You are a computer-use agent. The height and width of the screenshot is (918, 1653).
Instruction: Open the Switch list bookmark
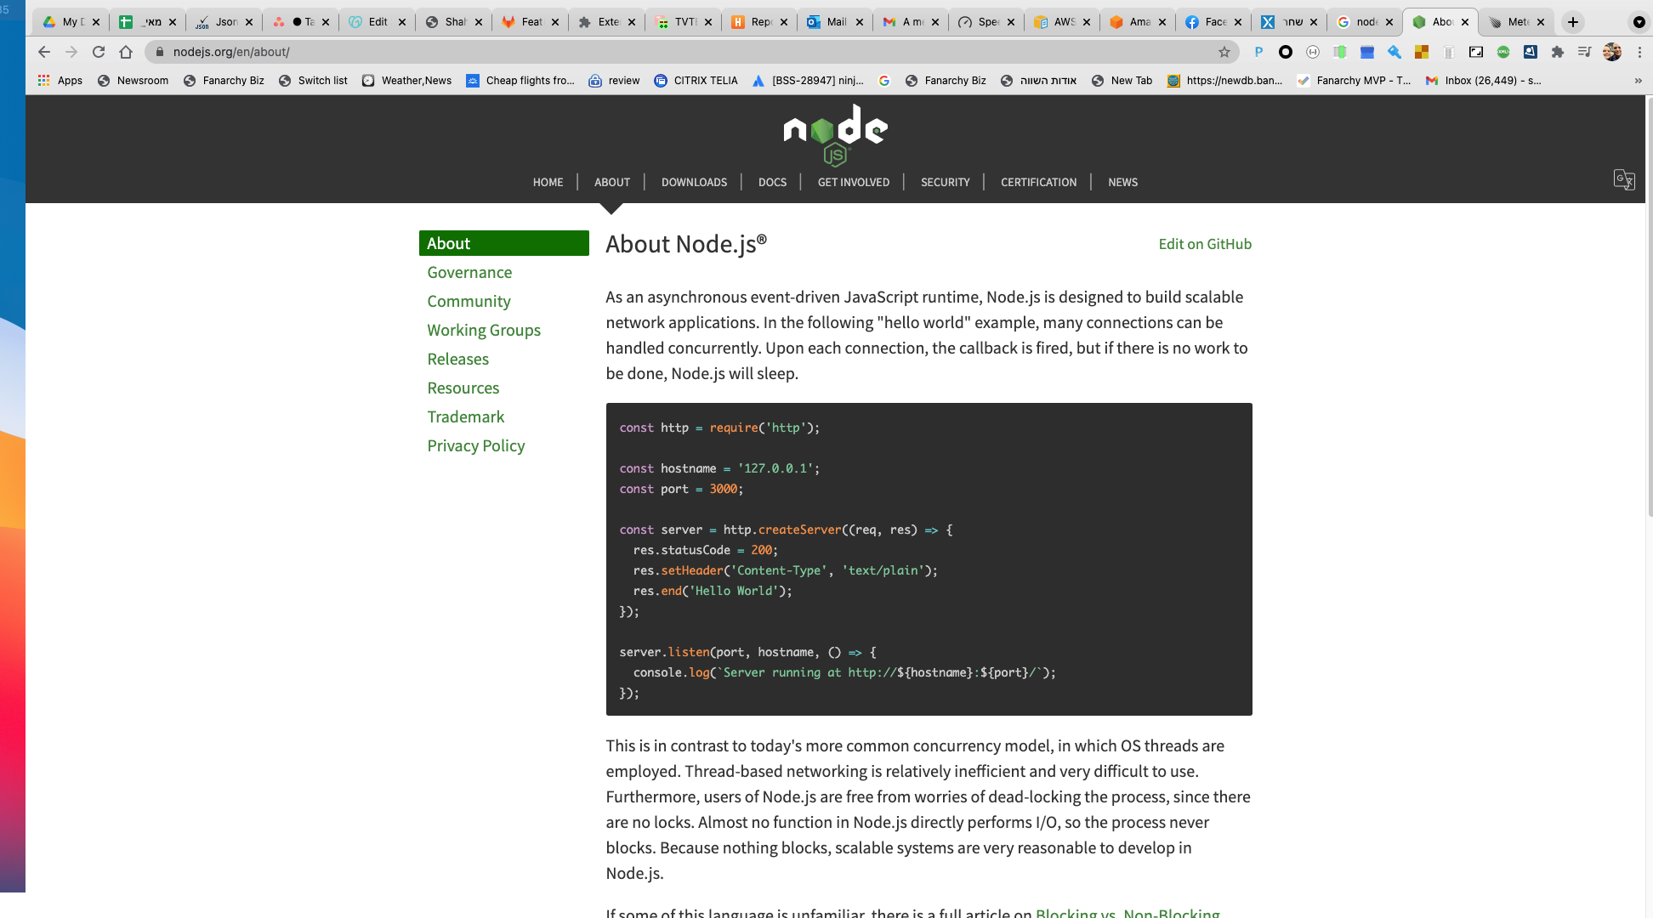(313, 81)
